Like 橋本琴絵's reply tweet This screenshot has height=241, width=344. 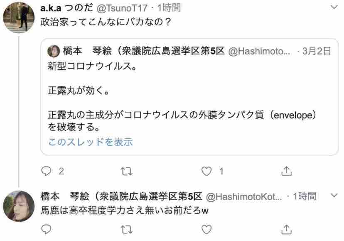(206, 230)
